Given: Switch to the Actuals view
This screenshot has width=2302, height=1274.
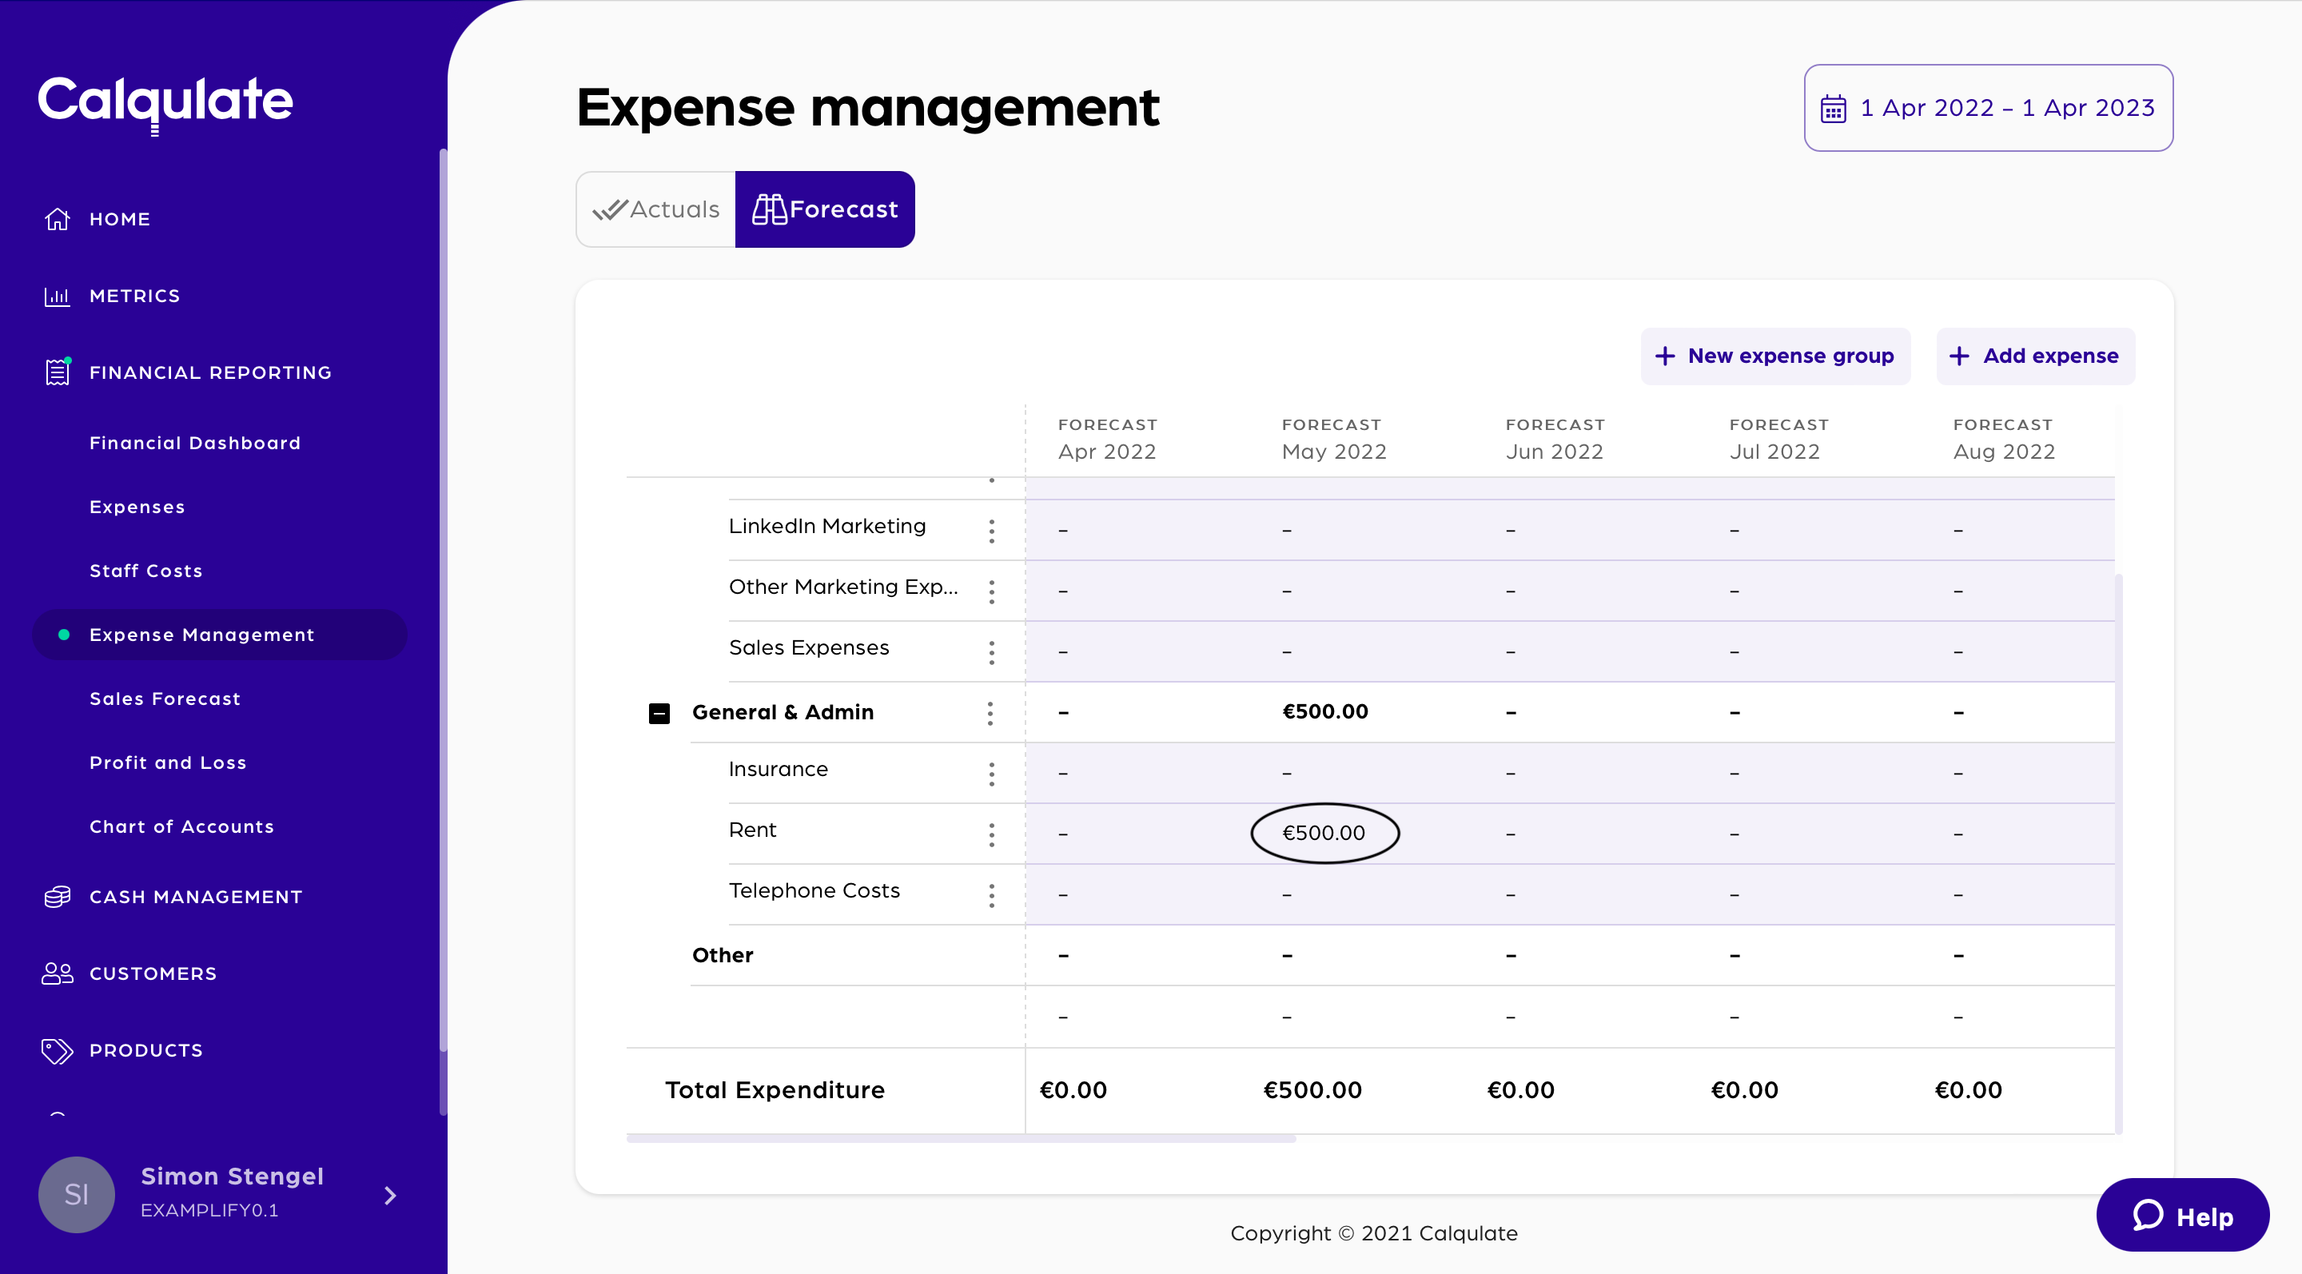Looking at the screenshot, I should coord(656,209).
